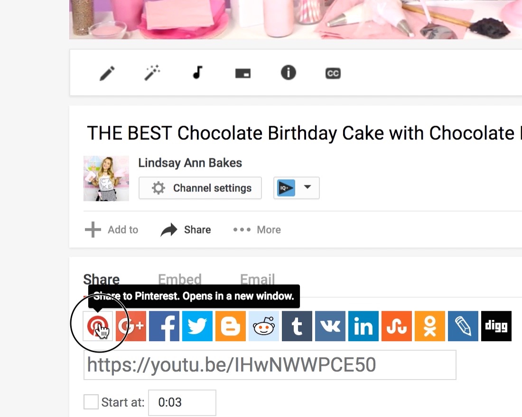Switch to the Email tab
This screenshot has width=522, height=417.
(257, 279)
